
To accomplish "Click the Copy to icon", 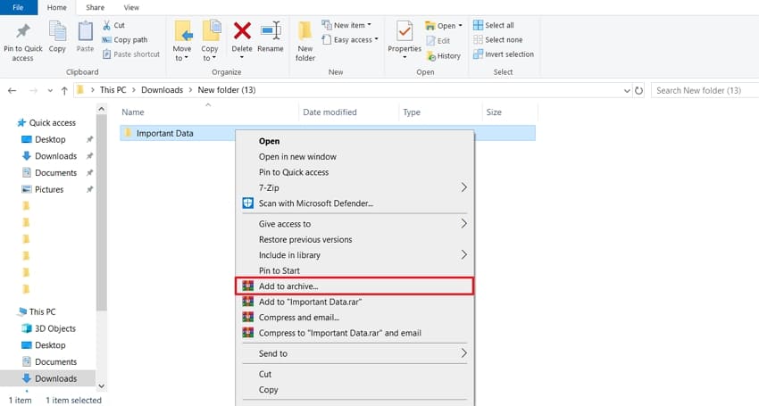I will point(211,31).
